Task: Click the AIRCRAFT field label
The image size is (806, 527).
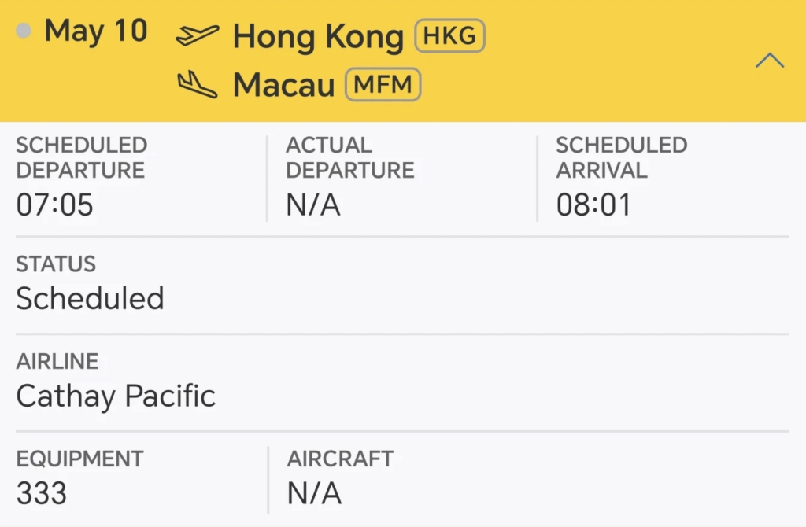Action: coord(340,459)
